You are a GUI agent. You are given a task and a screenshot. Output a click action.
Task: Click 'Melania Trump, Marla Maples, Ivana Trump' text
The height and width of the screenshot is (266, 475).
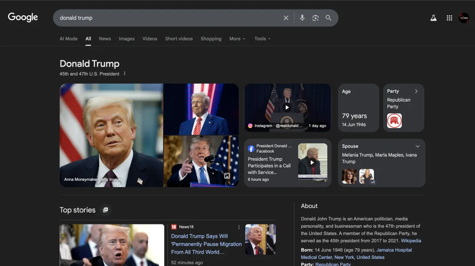[x=379, y=158]
